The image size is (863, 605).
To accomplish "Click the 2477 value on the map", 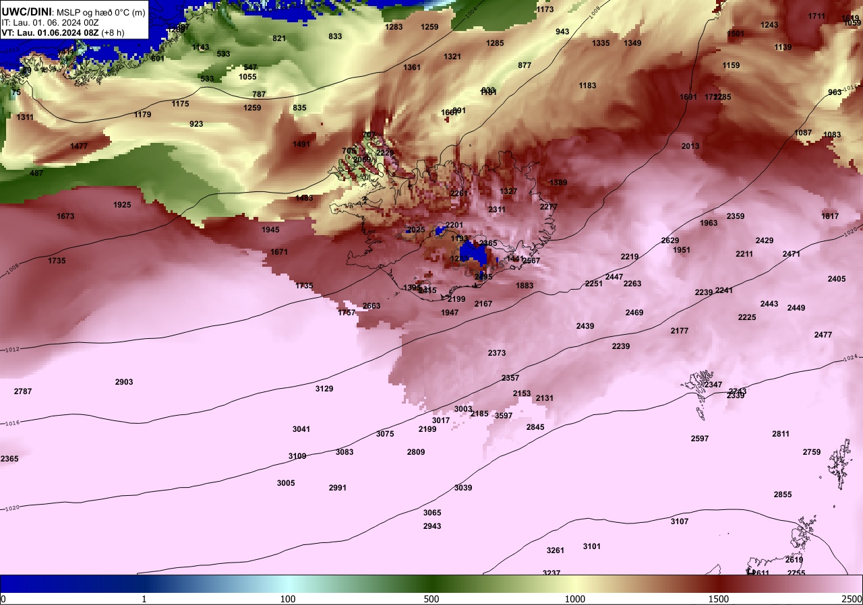I will (x=823, y=335).
